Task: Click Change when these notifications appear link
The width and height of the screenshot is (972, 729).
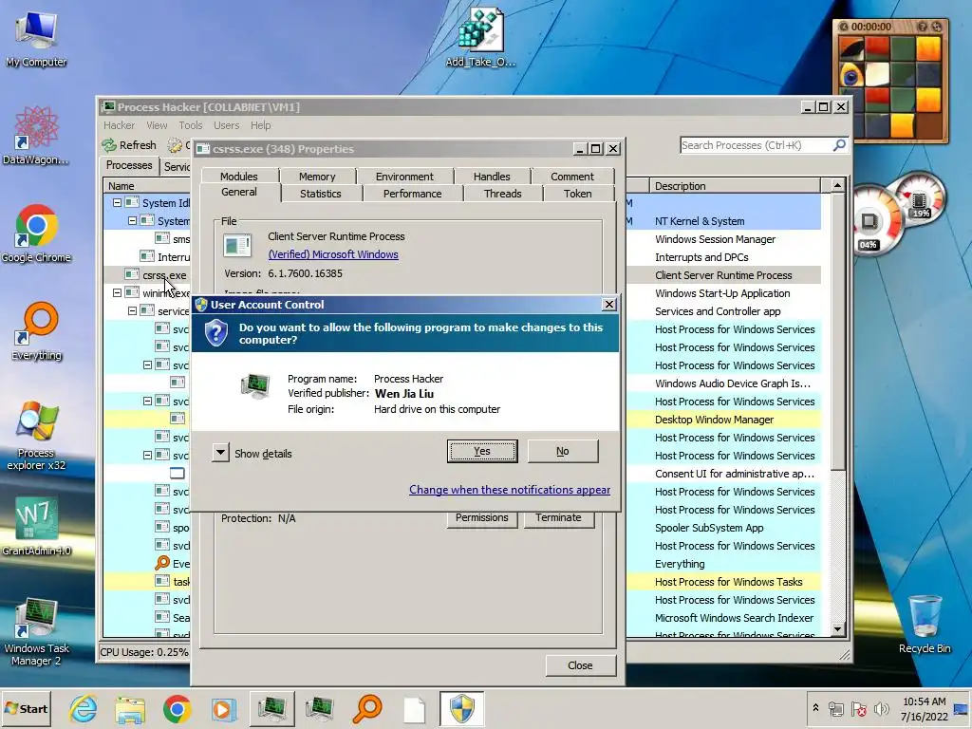Action: pos(510,490)
